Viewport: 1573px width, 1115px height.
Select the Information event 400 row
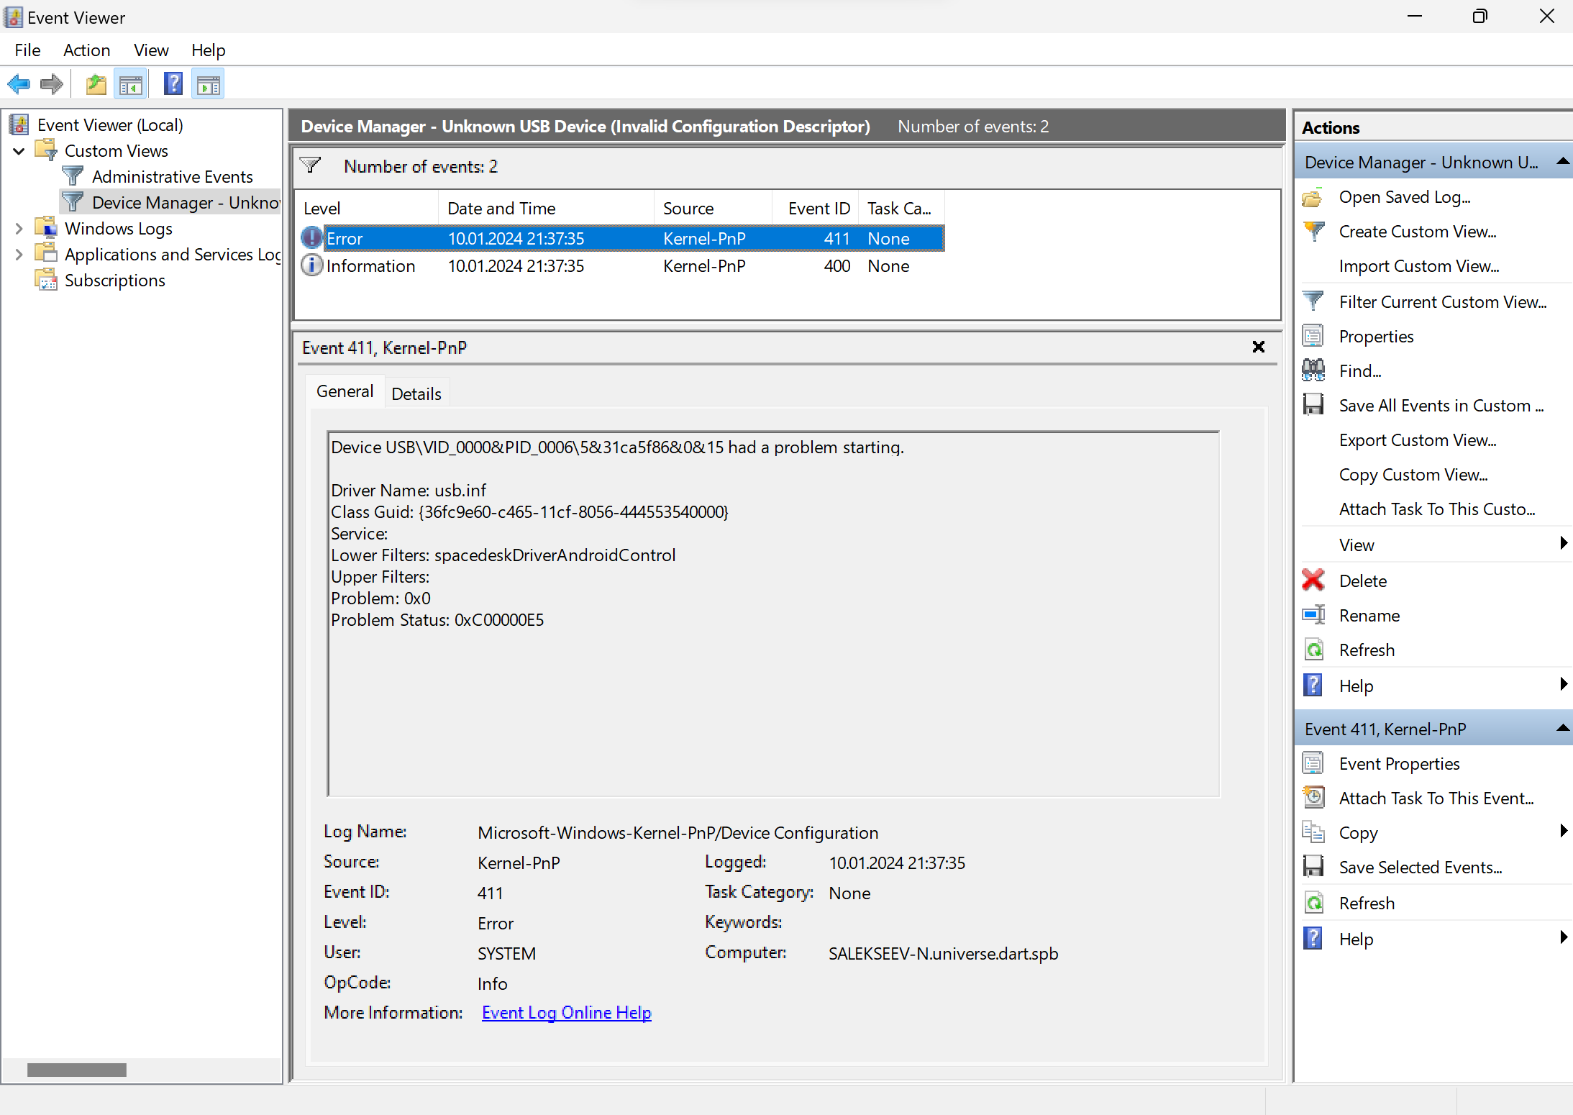[x=516, y=266]
